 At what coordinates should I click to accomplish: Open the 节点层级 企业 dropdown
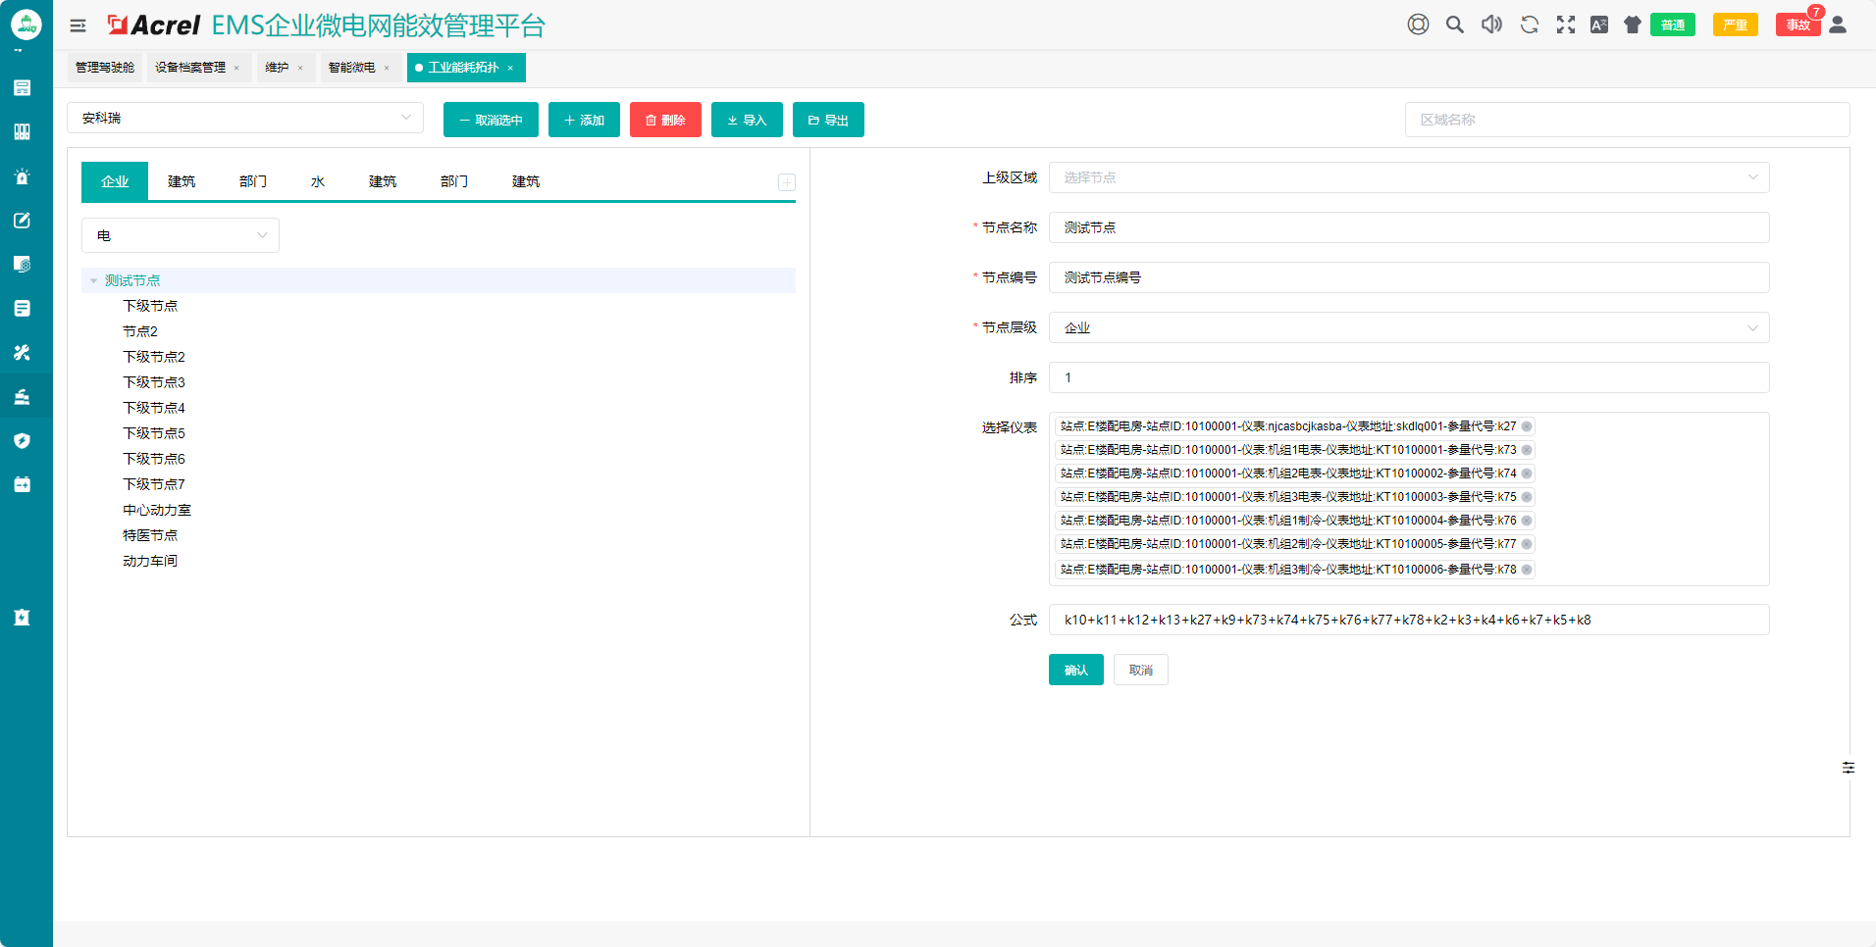click(x=1409, y=327)
